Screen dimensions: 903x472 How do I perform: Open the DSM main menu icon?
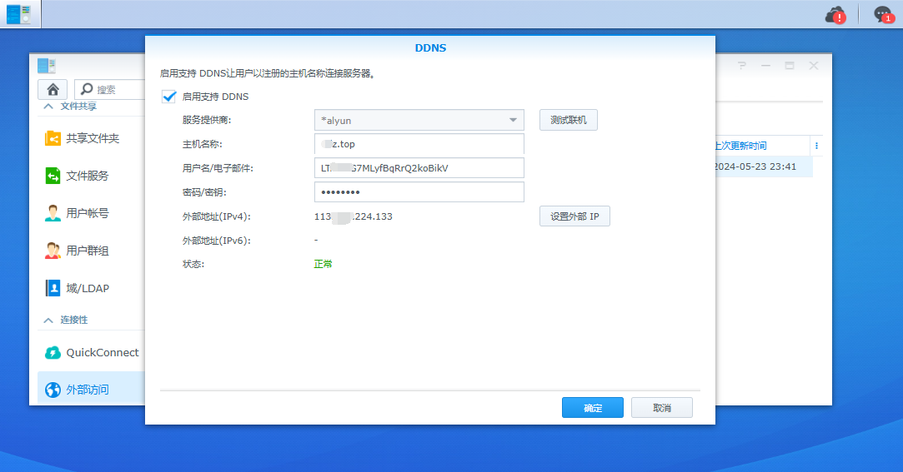20,14
